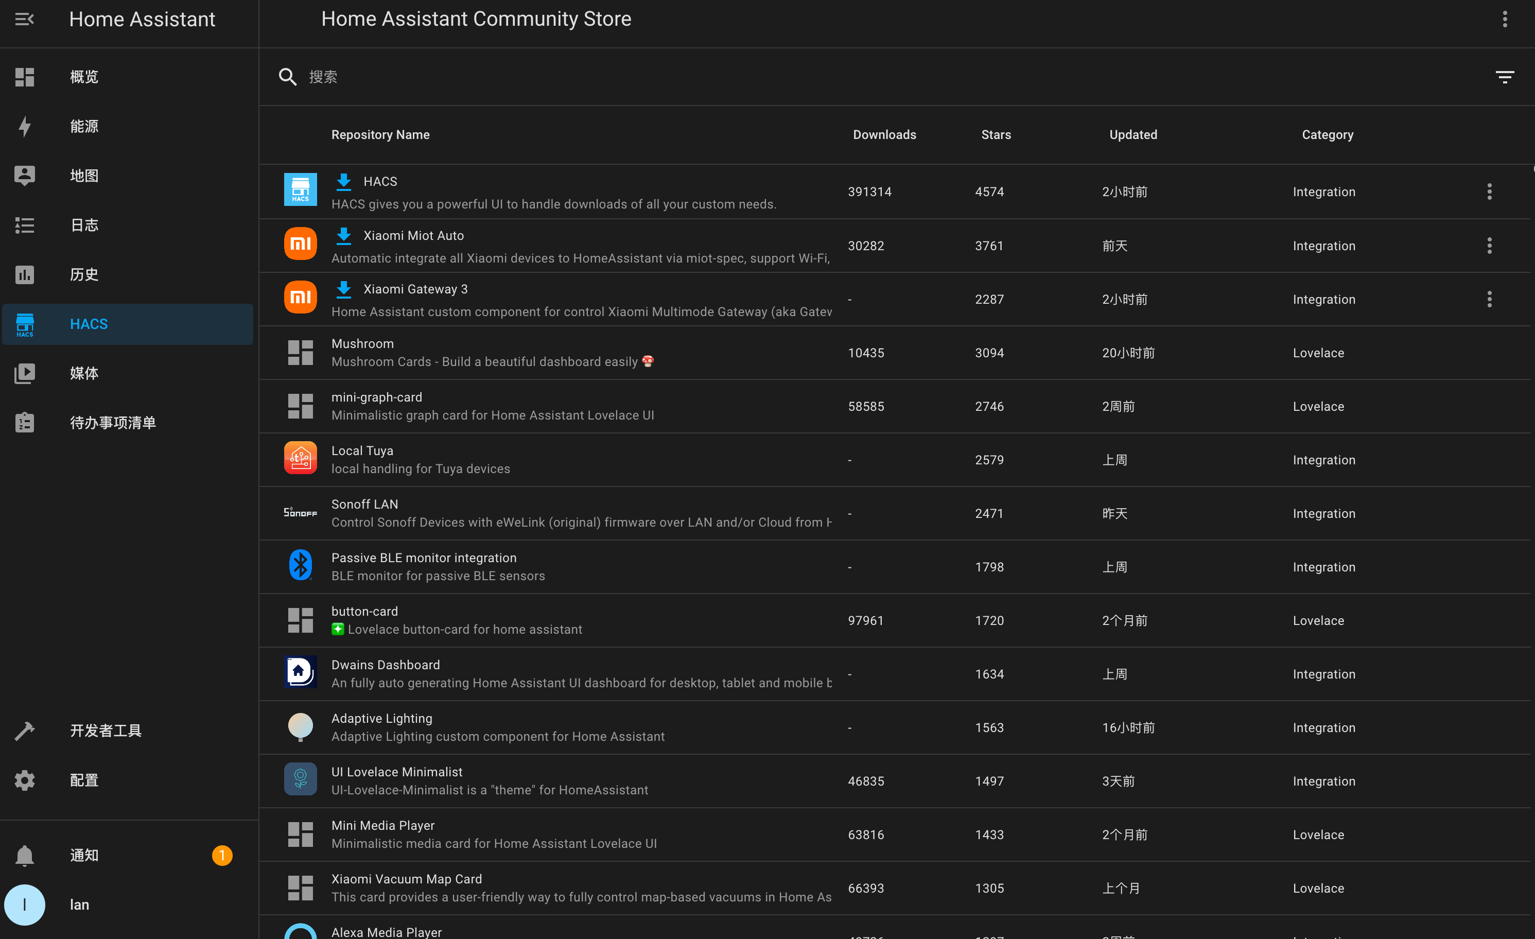Click the energy lightning bolt icon
Viewport: 1535px width, 939px height.
pos(24,127)
